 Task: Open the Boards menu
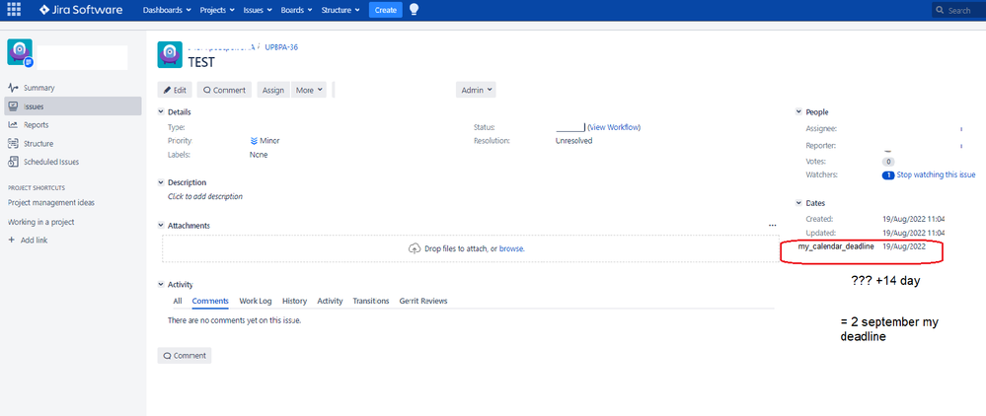point(298,11)
